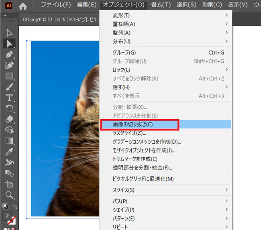Choose すべてを表示 menu entry

[x=166, y=96]
